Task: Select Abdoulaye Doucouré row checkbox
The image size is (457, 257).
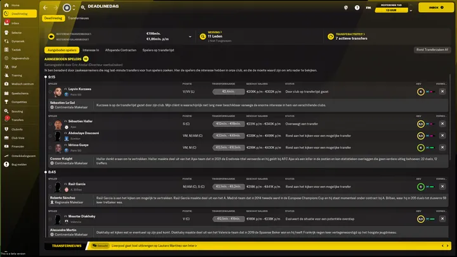Action: click(x=50, y=135)
